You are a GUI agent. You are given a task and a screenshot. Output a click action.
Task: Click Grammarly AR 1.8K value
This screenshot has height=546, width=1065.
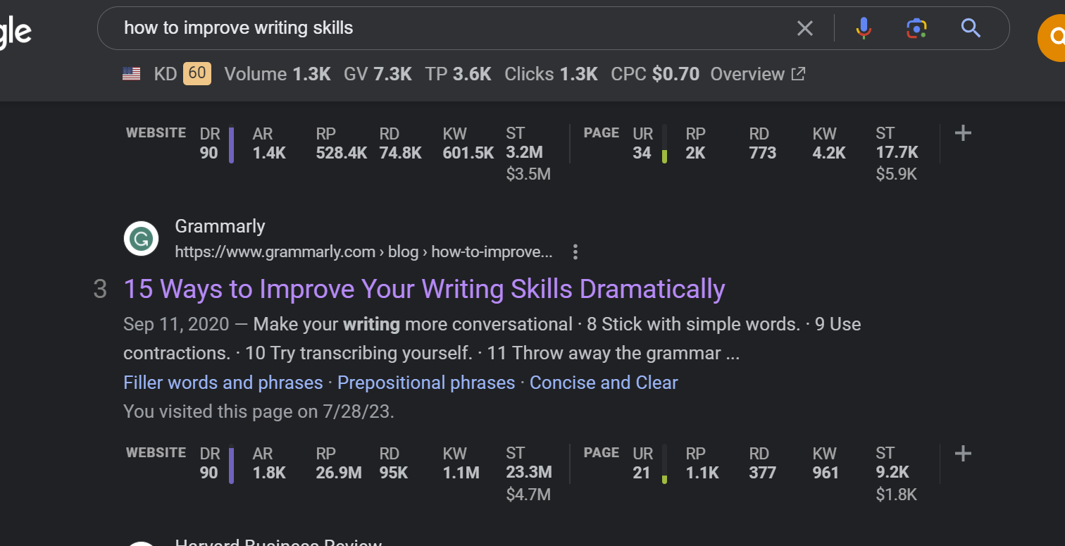click(x=269, y=473)
